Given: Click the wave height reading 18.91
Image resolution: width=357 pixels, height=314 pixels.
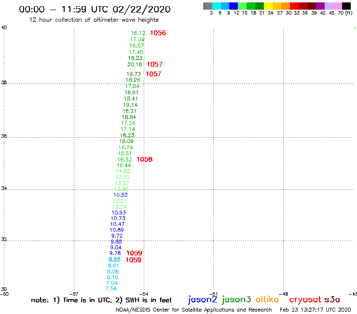Looking at the screenshot, I should [x=131, y=93].
